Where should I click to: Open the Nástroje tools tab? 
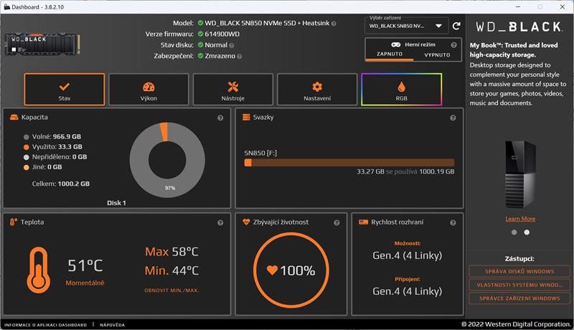pyautogui.click(x=232, y=90)
